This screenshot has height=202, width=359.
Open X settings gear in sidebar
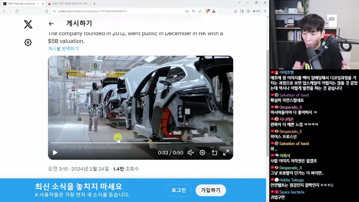tap(28, 42)
